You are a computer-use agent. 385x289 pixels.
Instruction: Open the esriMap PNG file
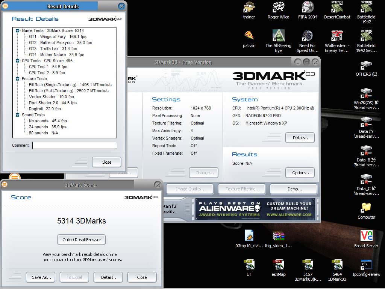(x=278, y=268)
